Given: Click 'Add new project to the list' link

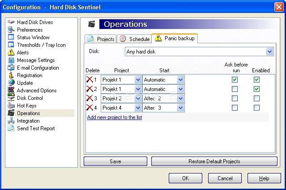Looking at the screenshot, I should tap(115, 117).
